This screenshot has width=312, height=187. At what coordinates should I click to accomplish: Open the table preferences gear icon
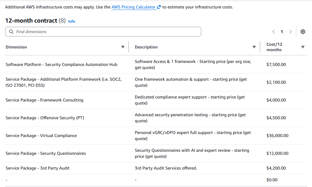pyautogui.click(x=303, y=32)
